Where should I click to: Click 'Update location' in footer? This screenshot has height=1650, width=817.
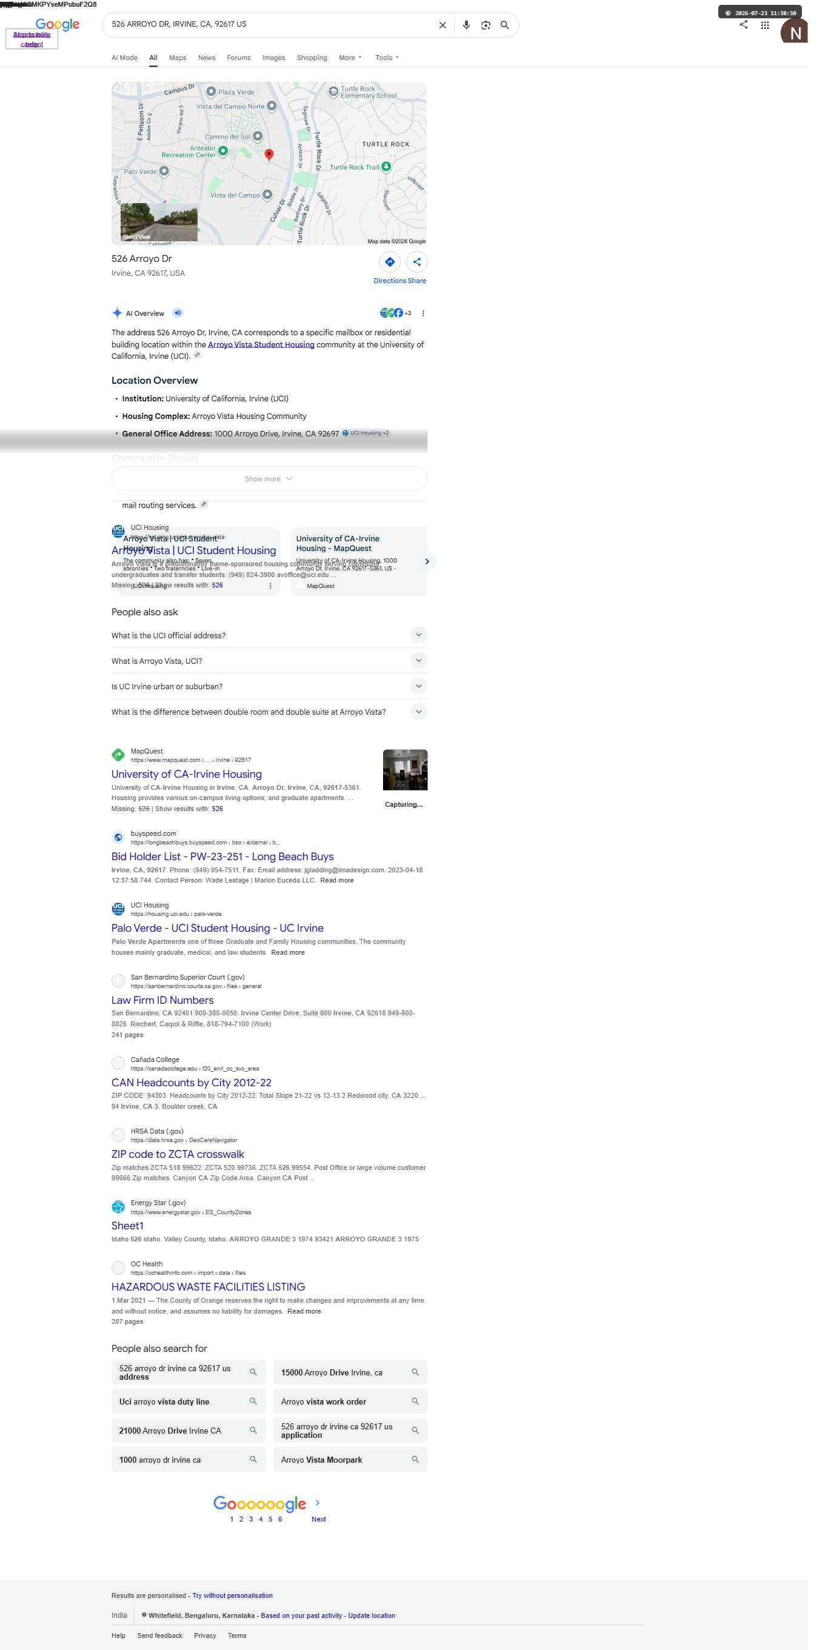tap(372, 1615)
